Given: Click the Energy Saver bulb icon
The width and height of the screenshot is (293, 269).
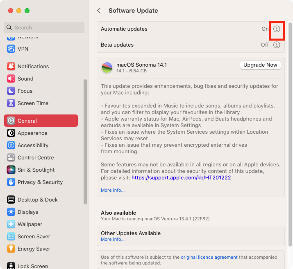Looking at the screenshot, I should [11, 249].
